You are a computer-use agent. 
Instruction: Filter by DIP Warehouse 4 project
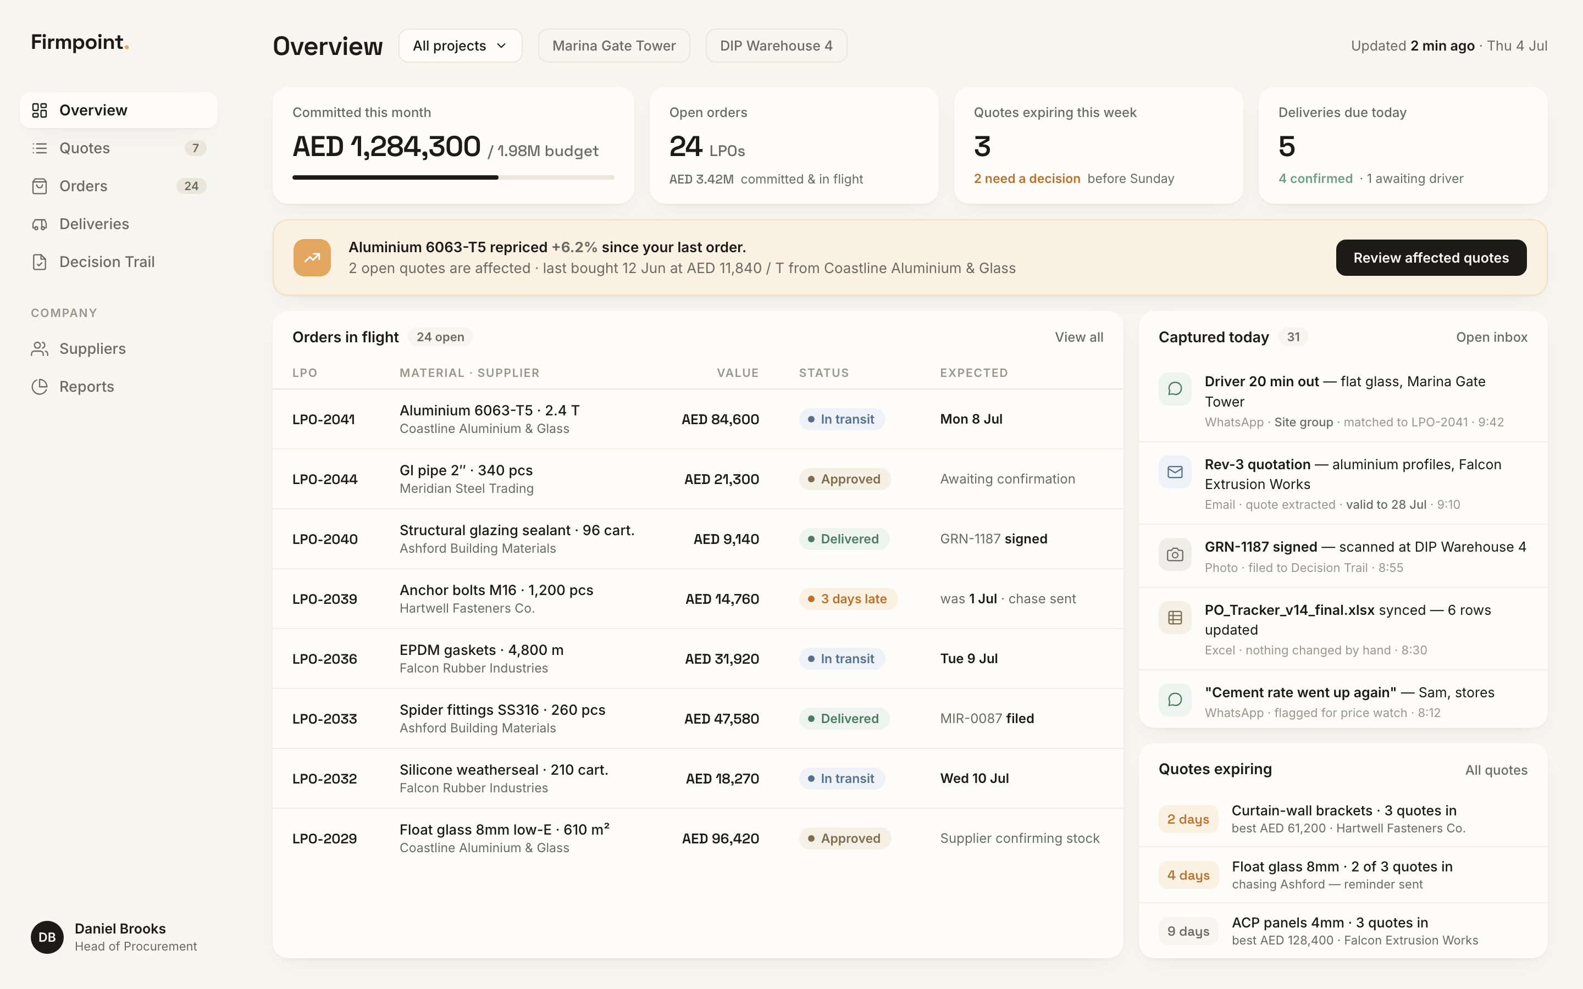[x=776, y=46]
